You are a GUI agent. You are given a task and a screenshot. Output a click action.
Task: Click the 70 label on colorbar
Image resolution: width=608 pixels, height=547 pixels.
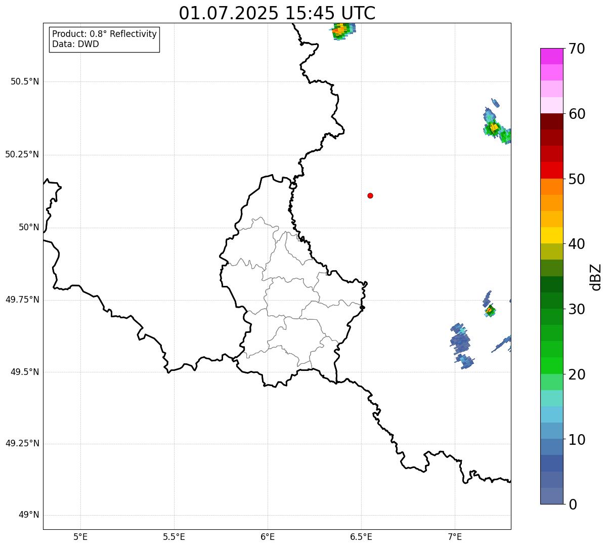577,49
